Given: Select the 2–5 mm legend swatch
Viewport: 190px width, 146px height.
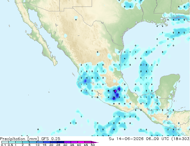Looking at the screenshot, I should coord(26,142).
